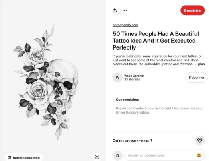
Task: Click the W avatar of Wade Gardner
Action: point(117,77)
